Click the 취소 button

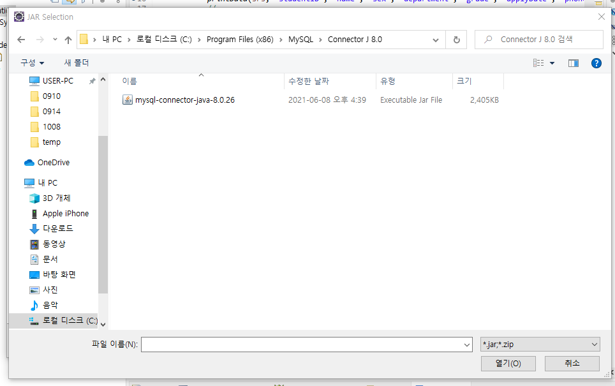[572, 363]
